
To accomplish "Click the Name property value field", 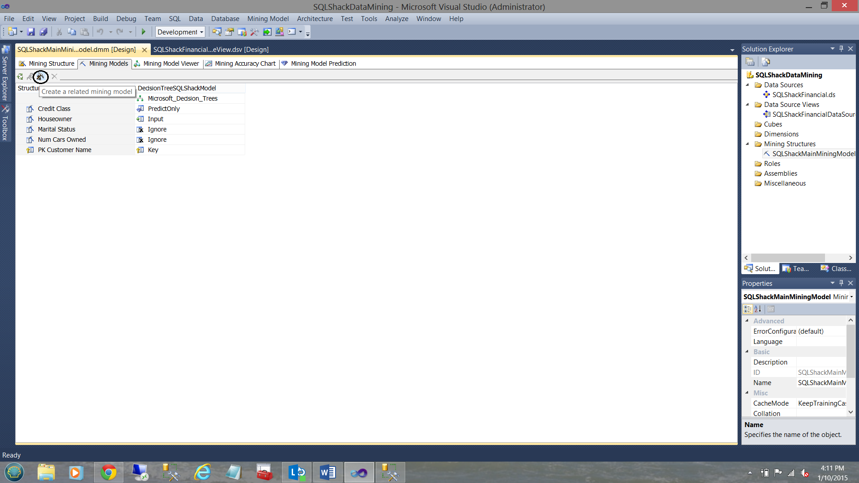I will coord(821,383).
